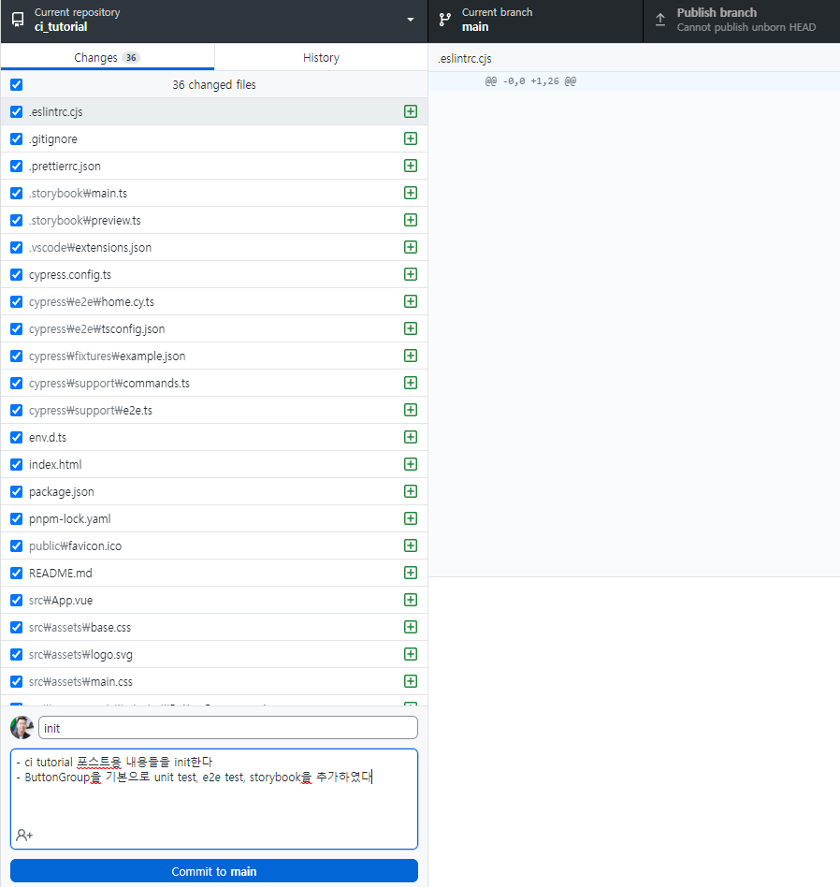Click the added status icon for pnpm-lock.yaml

point(411,518)
